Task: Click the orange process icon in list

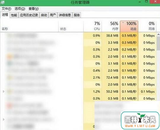Action: (x=10, y=56)
